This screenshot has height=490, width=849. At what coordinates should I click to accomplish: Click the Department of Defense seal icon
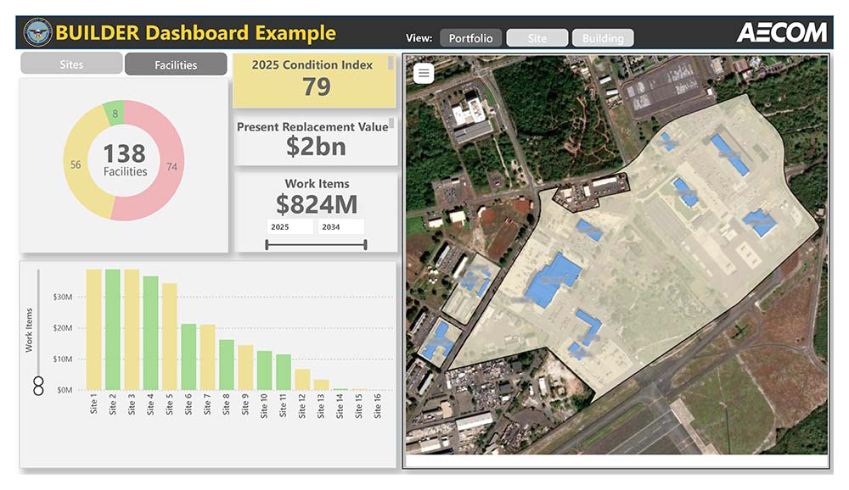click(37, 33)
